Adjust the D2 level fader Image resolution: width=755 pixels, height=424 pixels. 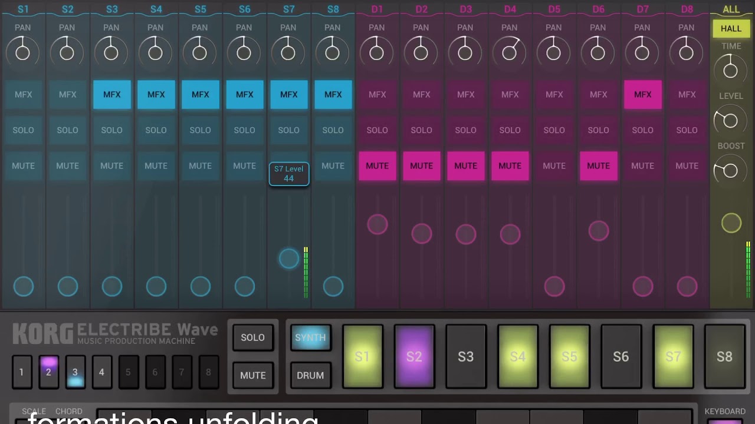pyautogui.click(x=421, y=234)
